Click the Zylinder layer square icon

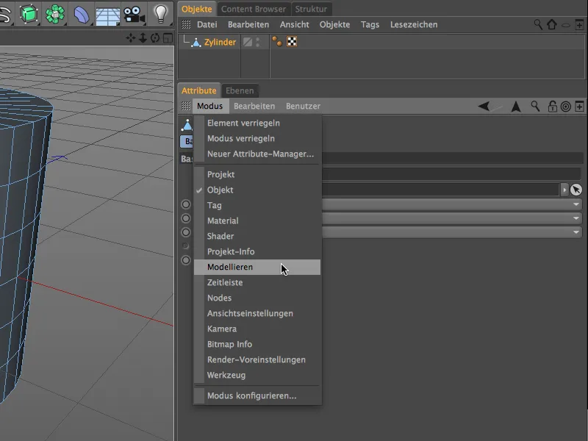(x=248, y=42)
